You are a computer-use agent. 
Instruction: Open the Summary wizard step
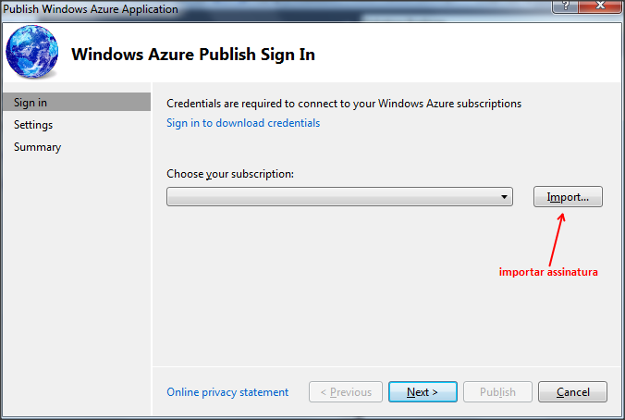(x=38, y=147)
